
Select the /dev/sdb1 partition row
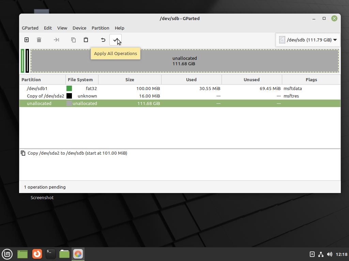point(37,88)
